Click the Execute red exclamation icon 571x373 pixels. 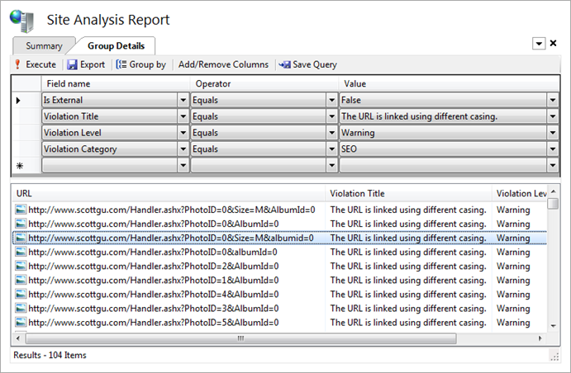17,64
